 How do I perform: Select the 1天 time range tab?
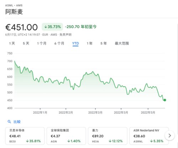point(12,44)
